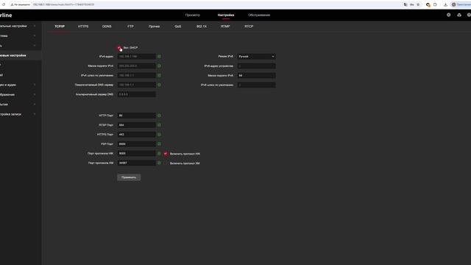Expand the second sidebar section chevron
The image size is (471, 265).
(x=35, y=36)
